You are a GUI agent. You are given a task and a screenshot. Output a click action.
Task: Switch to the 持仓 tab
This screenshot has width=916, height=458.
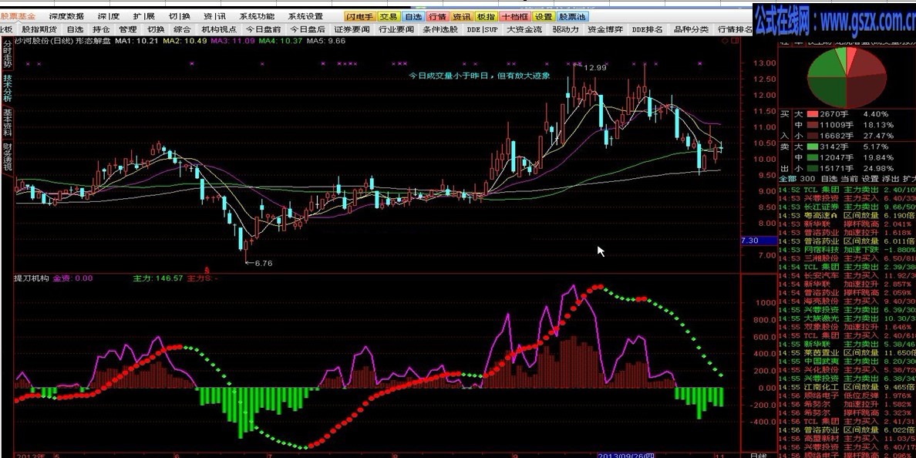pos(101,29)
